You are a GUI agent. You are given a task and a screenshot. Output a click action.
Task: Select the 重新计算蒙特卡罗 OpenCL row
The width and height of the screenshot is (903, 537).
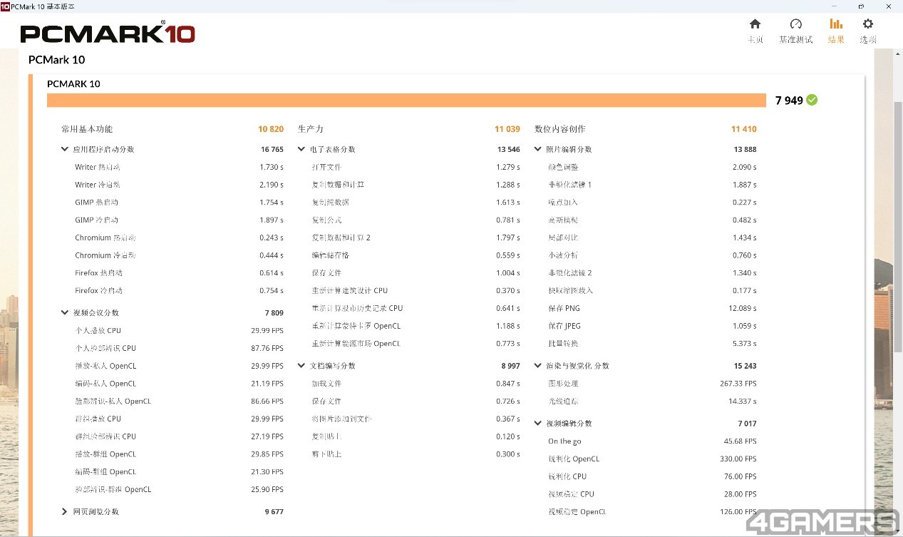(x=416, y=326)
